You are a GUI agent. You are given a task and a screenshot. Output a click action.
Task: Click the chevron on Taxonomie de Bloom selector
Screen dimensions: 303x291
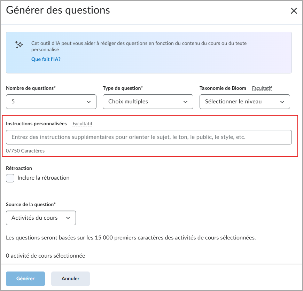283,102
